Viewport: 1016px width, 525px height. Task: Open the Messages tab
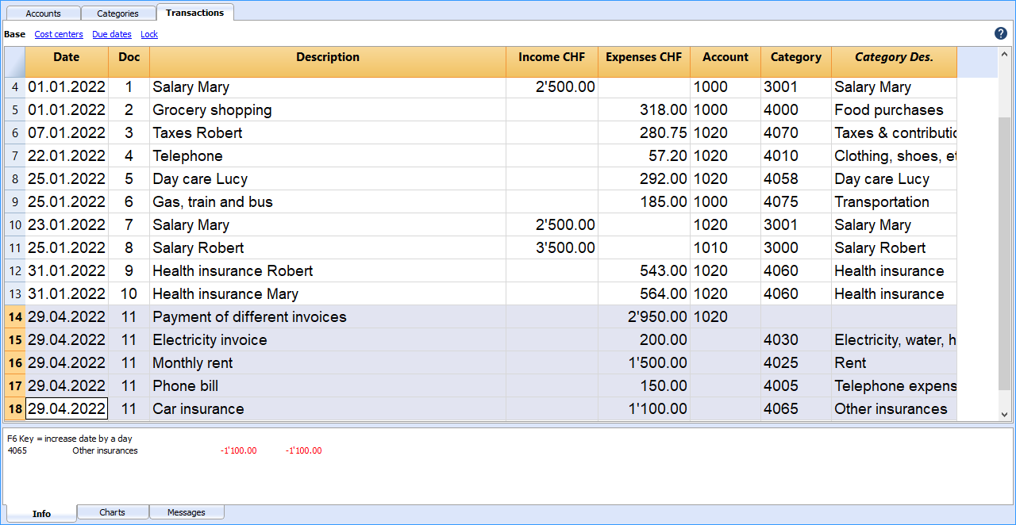coord(187,512)
